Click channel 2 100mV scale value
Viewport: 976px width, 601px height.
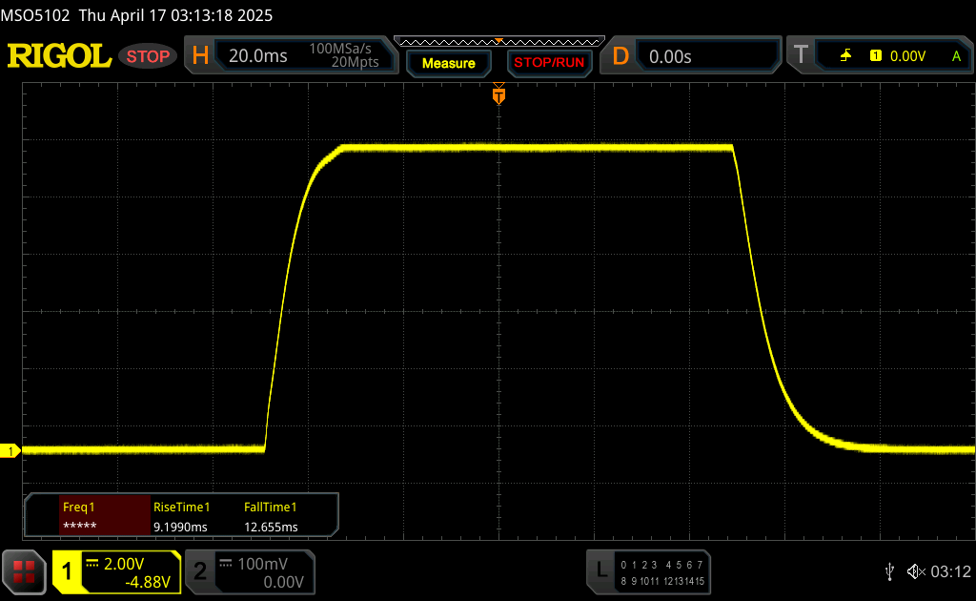click(x=262, y=564)
